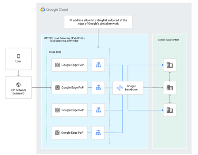
Task: Click the chip icon in the third Google Edge PoP box
Action: pos(58,110)
